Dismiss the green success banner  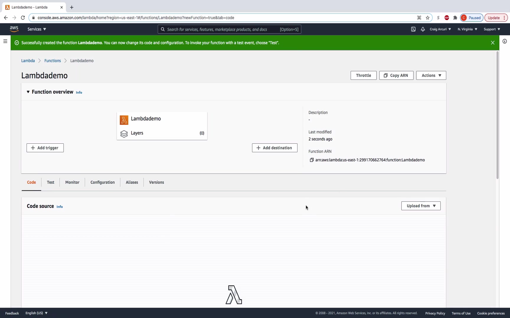(x=493, y=43)
